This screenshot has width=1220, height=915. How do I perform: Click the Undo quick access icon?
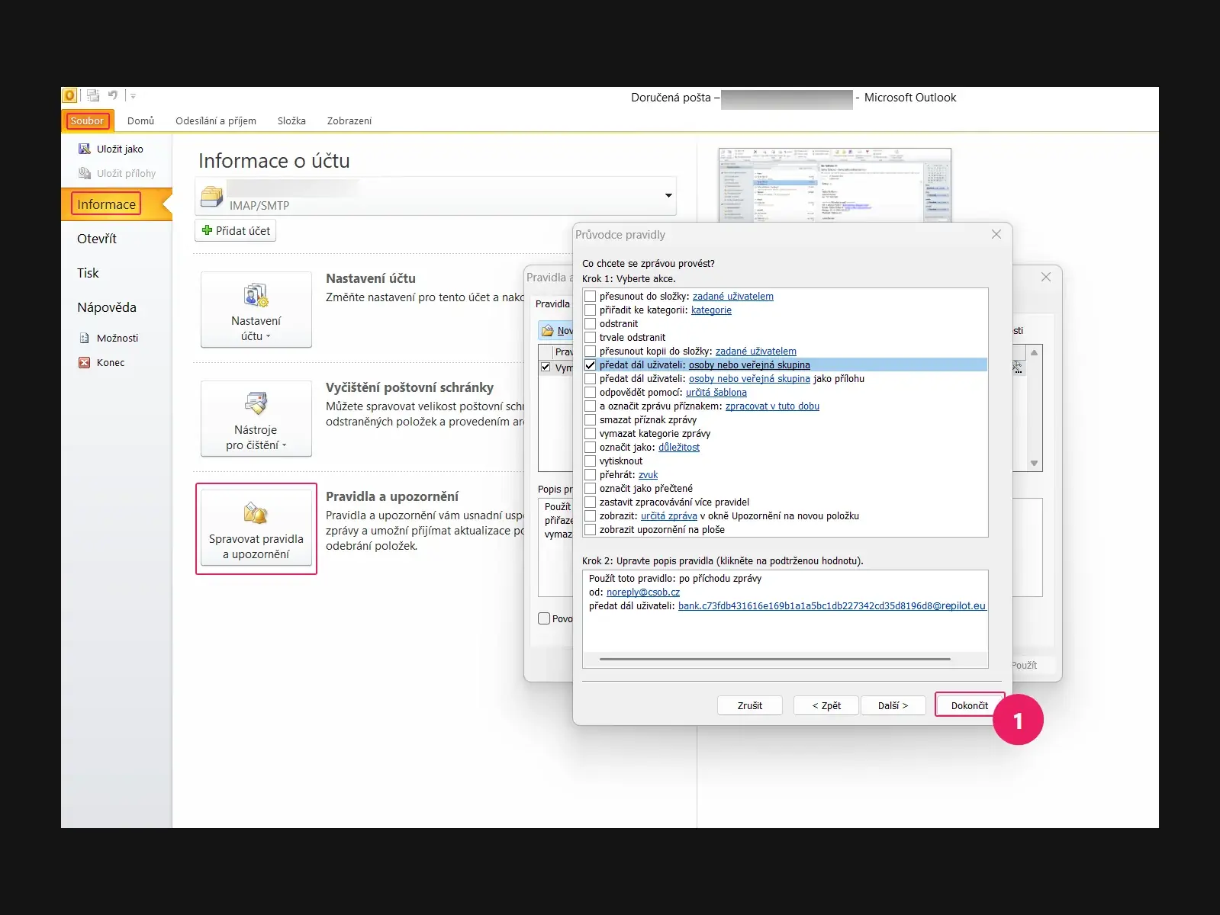coord(113,95)
